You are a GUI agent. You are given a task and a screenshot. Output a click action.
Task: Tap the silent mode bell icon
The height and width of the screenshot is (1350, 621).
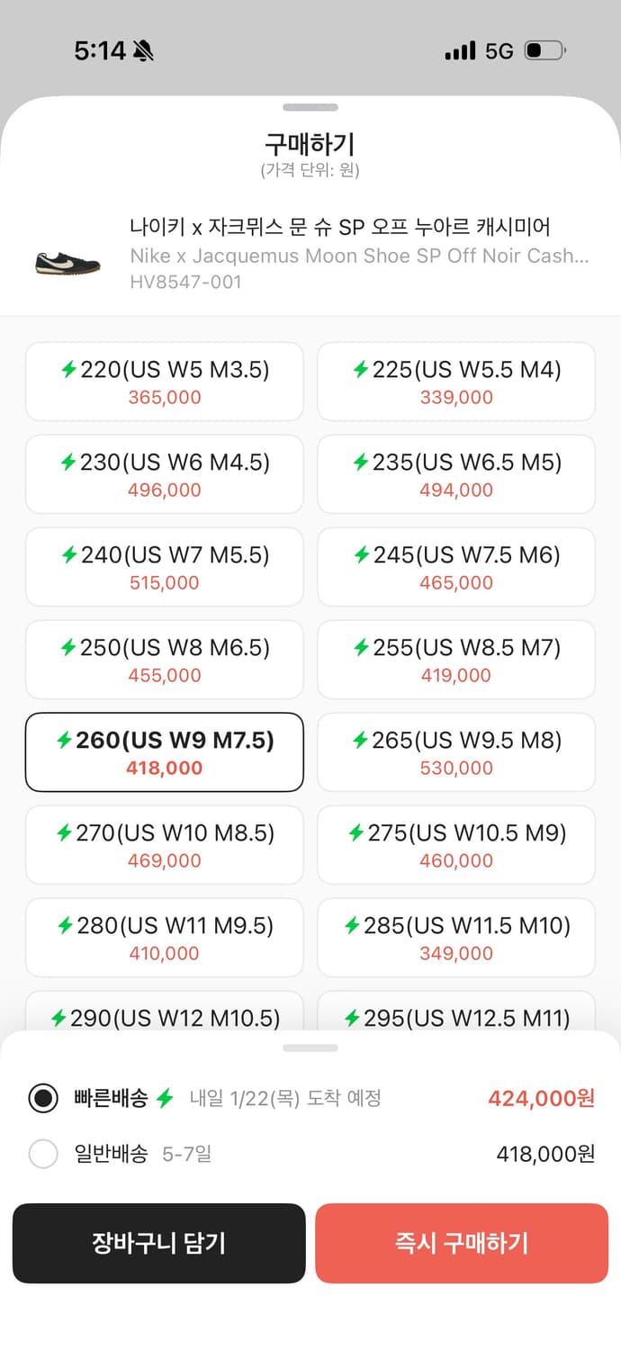point(143,51)
